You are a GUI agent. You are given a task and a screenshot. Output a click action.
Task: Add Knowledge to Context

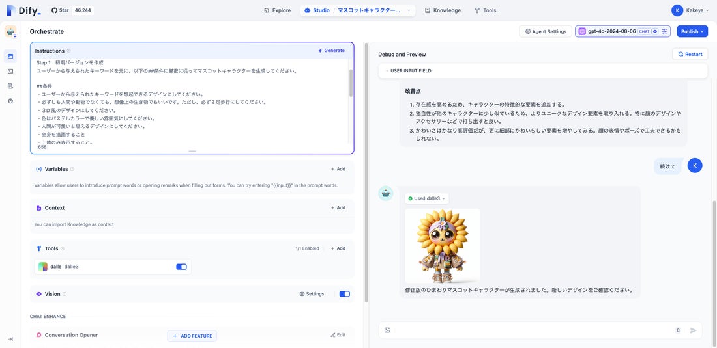[338, 208]
